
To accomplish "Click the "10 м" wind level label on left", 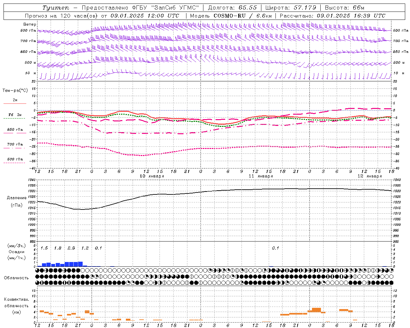I will 31,73.
